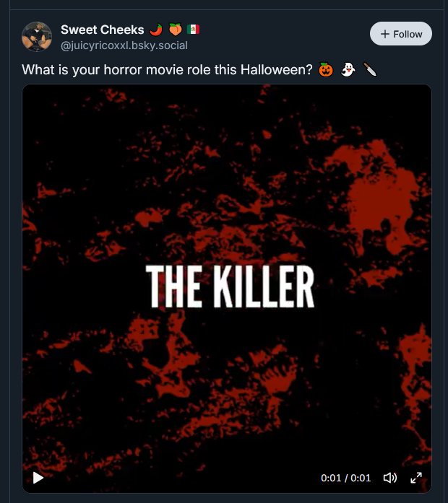Click the 0:01 / 0:01 time display
The height and width of the screenshot is (503, 448).
346,478
